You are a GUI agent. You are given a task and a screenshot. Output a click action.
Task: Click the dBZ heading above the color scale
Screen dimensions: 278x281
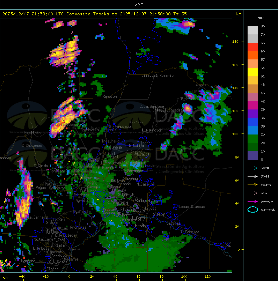point(261,18)
